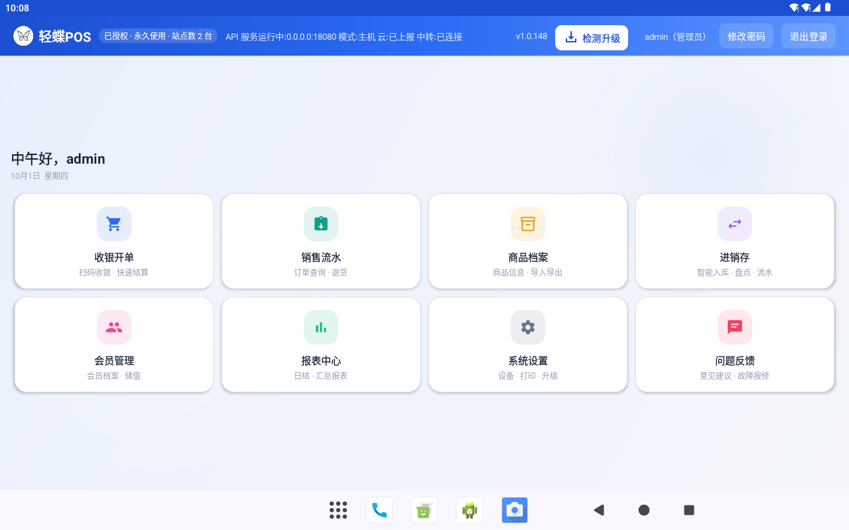849x530 pixels.
Task: Click the API 服务运行中 status text
Action: (344, 37)
